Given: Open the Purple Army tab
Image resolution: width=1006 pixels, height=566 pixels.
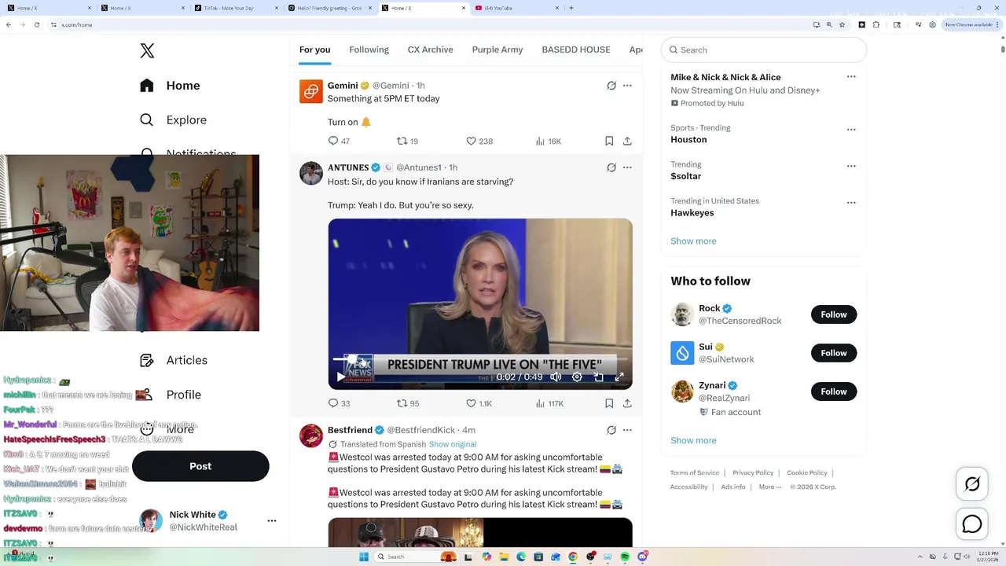Looking at the screenshot, I should tap(497, 50).
